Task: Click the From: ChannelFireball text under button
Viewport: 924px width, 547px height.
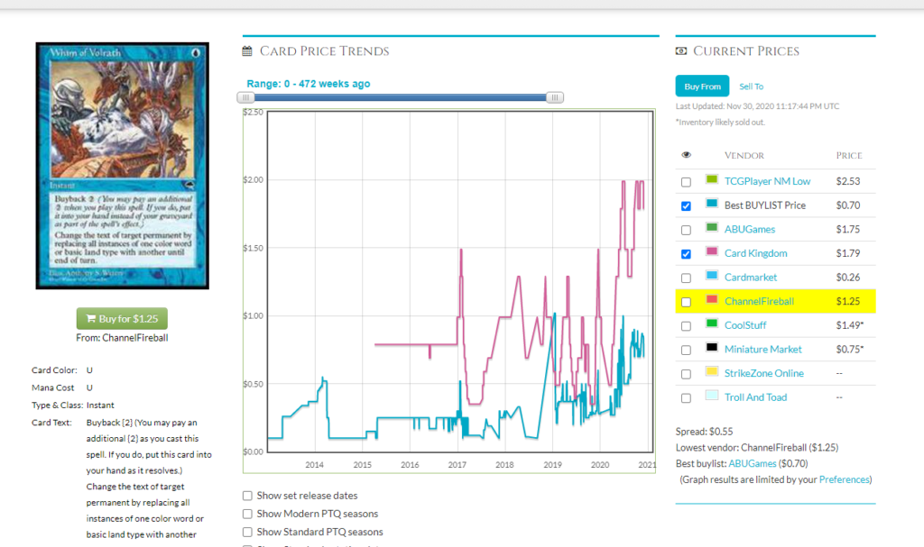Action: point(122,338)
